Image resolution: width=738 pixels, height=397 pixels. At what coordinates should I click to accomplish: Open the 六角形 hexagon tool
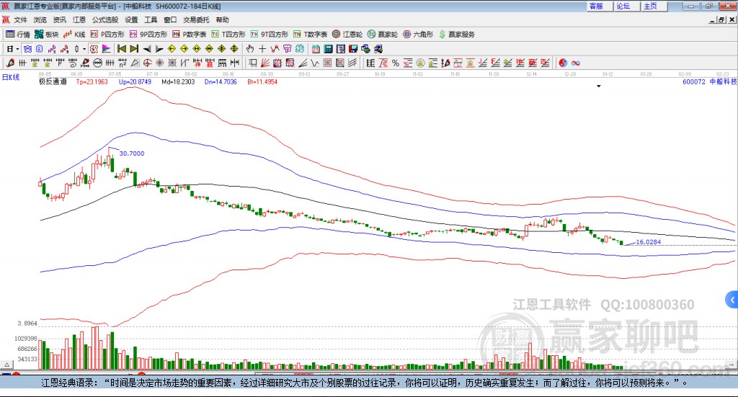coord(418,35)
